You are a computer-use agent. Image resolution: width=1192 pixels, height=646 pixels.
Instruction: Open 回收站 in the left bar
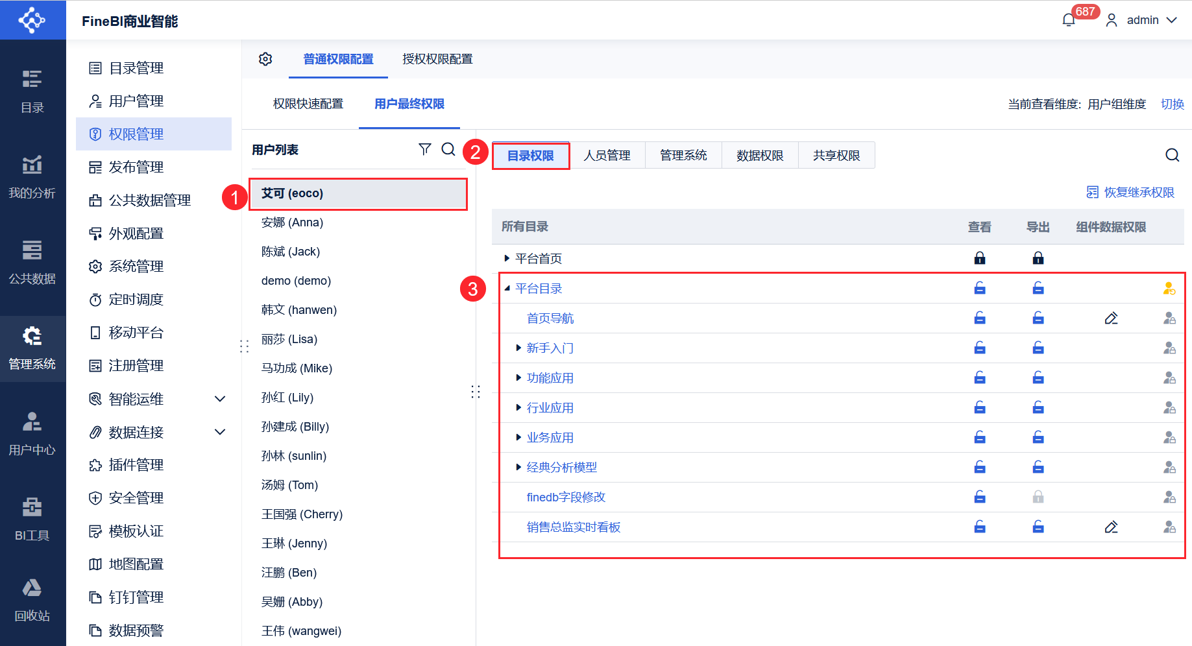point(32,600)
